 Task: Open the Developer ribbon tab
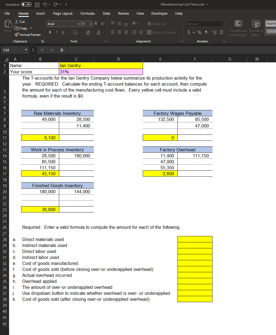point(159,13)
